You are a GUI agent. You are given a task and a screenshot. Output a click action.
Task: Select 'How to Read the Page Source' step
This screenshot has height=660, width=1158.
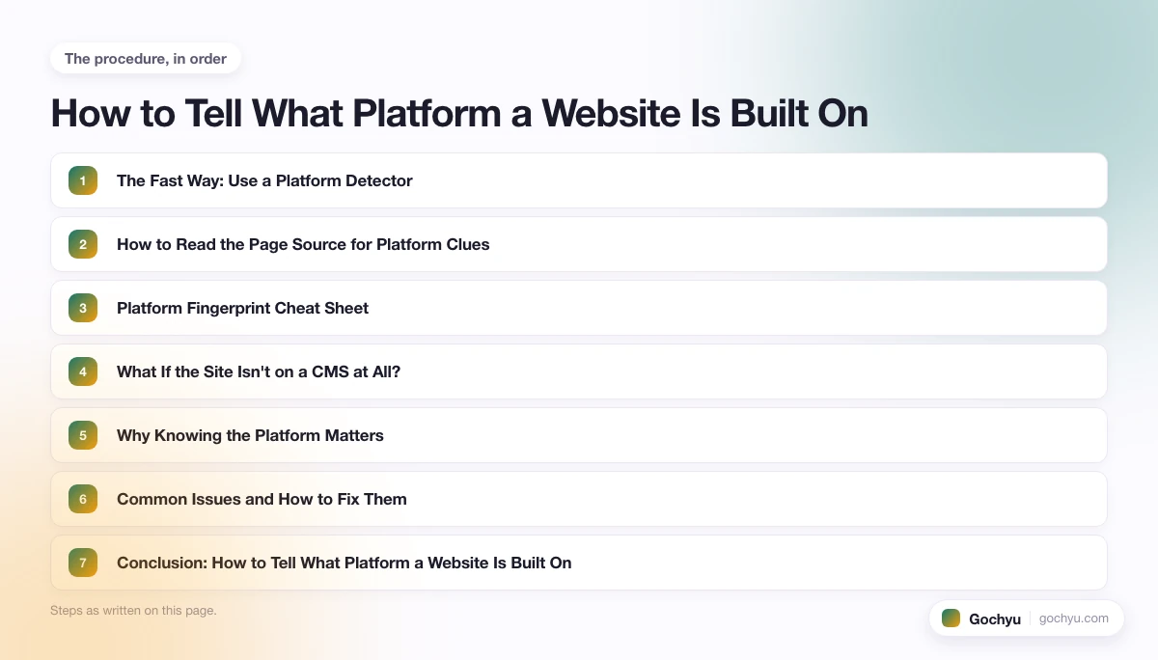pos(303,244)
